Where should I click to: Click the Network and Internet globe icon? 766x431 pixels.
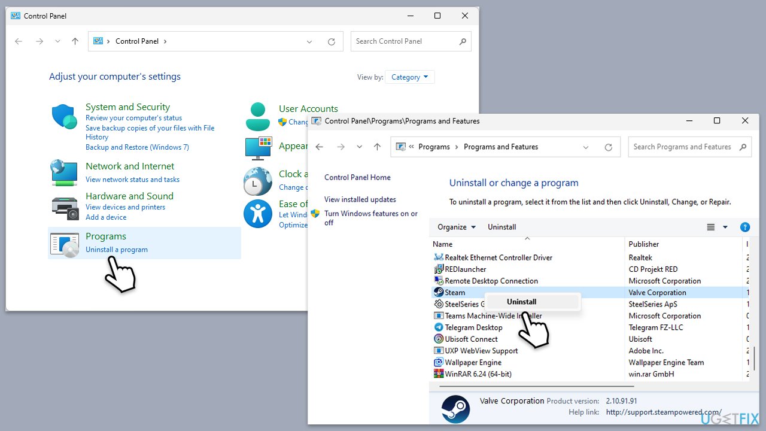pos(64,172)
